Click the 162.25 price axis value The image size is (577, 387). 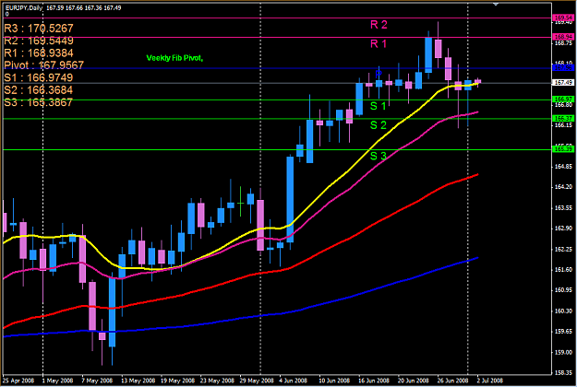click(x=563, y=250)
